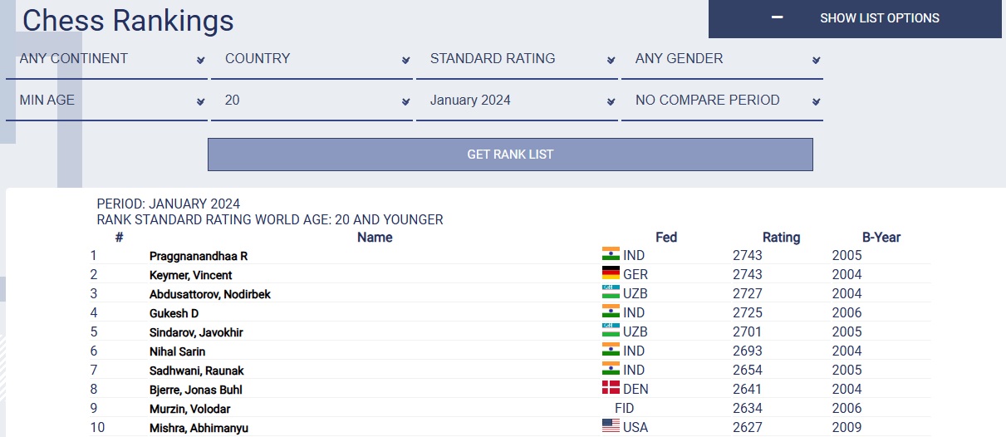
Task: Open the January 2024 period dropdown
Action: 517,101
